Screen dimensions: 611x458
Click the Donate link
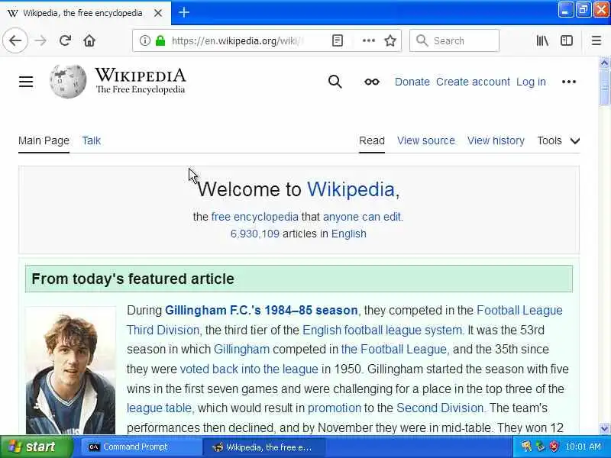412,82
